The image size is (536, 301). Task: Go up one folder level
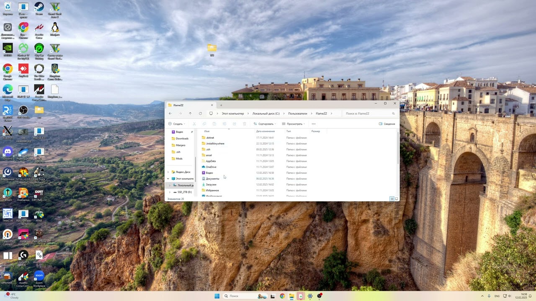tap(190, 113)
